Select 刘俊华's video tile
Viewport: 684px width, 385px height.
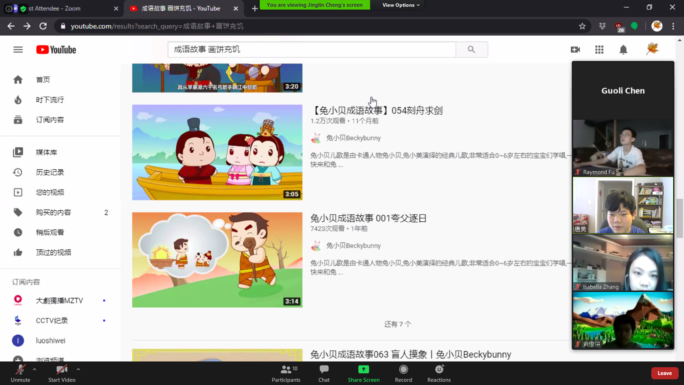click(x=623, y=320)
